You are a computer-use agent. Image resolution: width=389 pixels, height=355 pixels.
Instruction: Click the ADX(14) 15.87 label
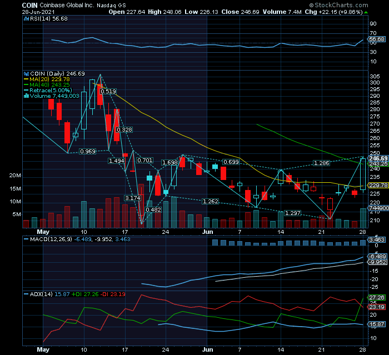coord(49,294)
